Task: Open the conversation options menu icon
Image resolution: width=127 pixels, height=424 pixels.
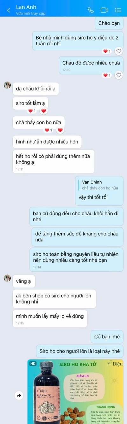Action: 118,10
